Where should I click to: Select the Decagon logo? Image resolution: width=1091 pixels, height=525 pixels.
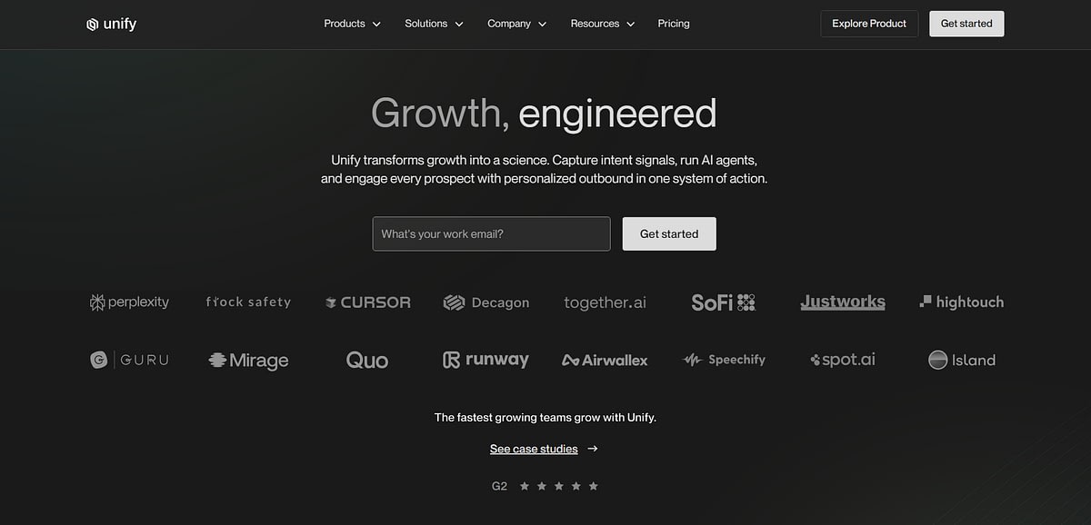point(486,302)
